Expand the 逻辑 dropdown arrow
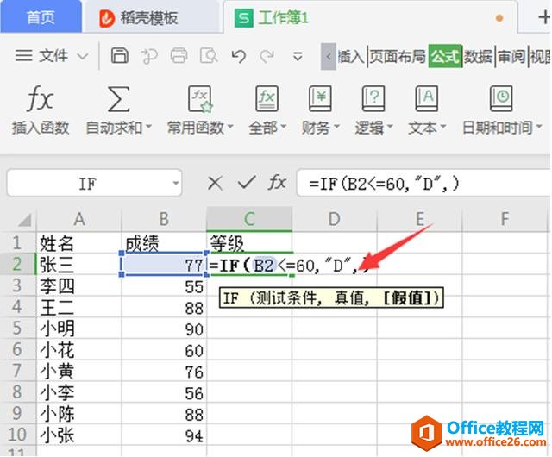This screenshot has height=457, width=552. (390, 127)
